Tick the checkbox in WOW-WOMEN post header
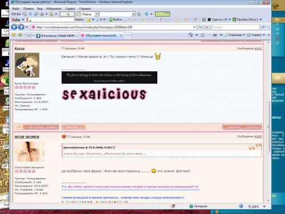The image size is (285, 214). [68, 136]
